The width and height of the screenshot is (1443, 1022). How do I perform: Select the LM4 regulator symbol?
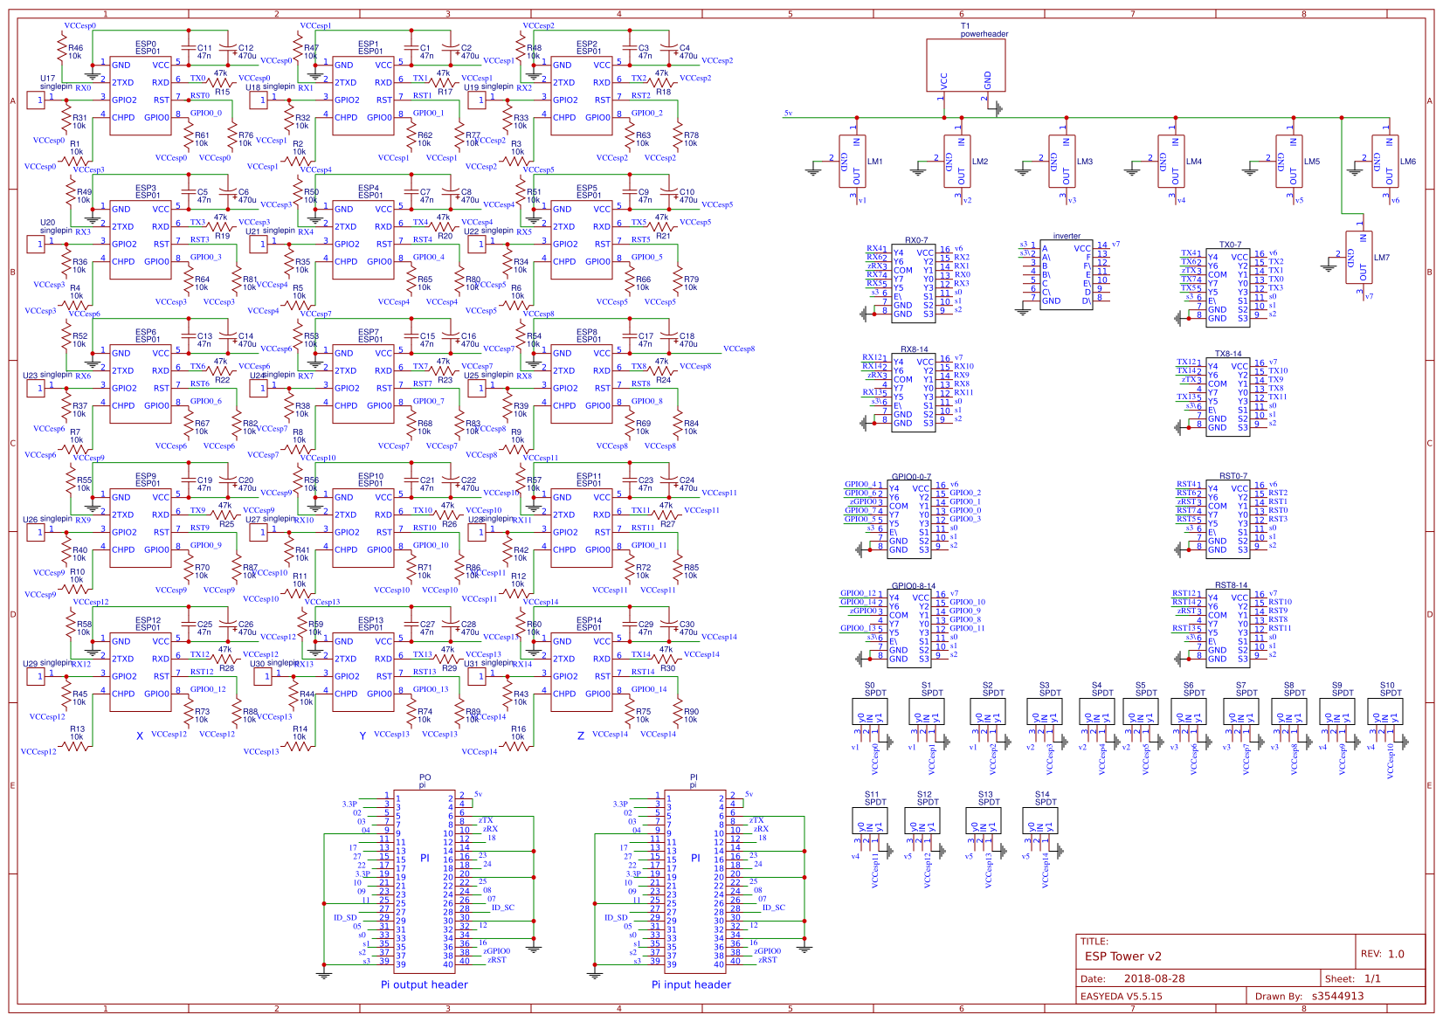pyautogui.click(x=1171, y=162)
